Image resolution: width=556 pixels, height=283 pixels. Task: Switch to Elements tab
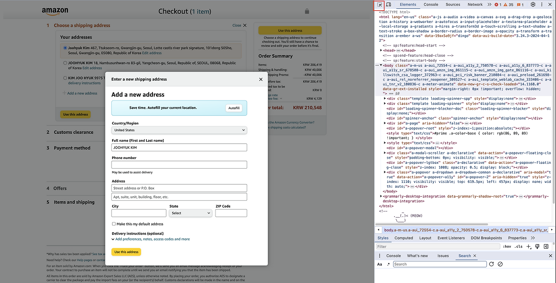[x=408, y=4]
